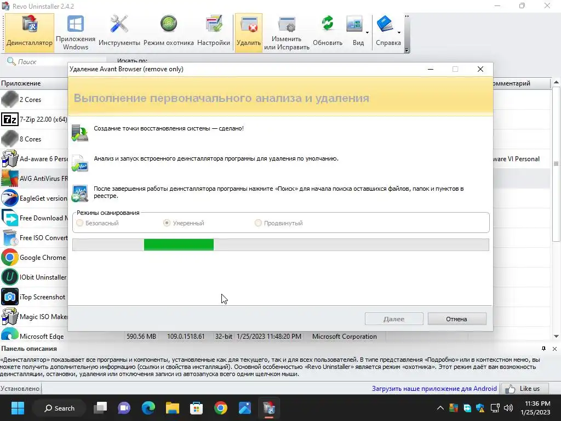The width and height of the screenshot is (561, 421).
Task: Close the Панель описания panel
Action: pos(554,349)
